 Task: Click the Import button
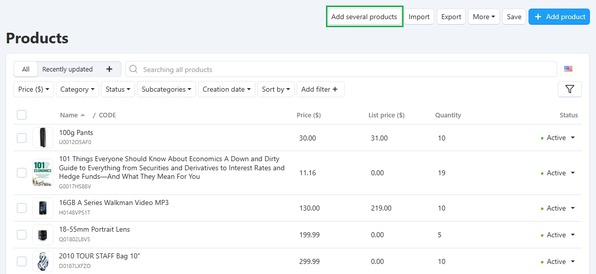tap(419, 17)
